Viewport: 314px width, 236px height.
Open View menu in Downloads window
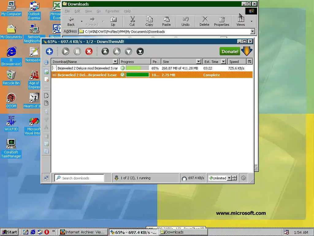click(x=88, y=11)
